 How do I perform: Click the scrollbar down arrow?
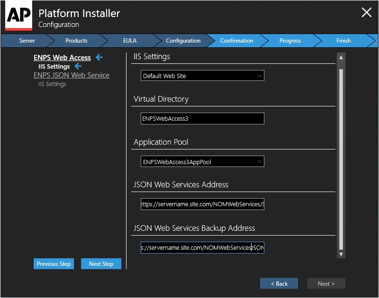pos(341,254)
